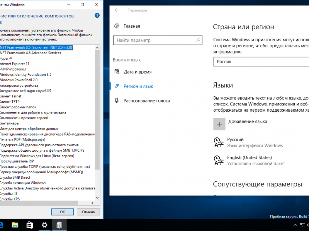The width and height of the screenshot is (309, 231).
Task: Select Регион и язык page
Action: [138, 86]
